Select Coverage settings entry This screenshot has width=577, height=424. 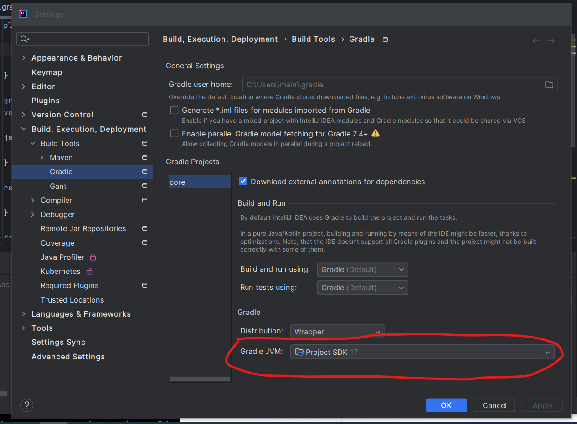[57, 243]
